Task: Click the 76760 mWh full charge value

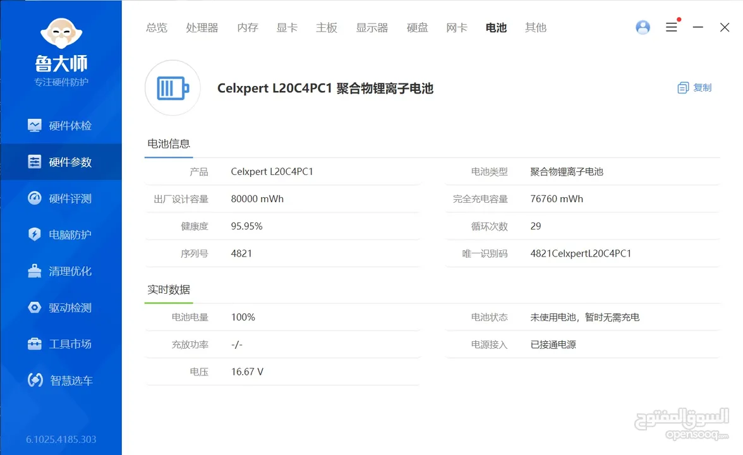Action: tap(557, 199)
